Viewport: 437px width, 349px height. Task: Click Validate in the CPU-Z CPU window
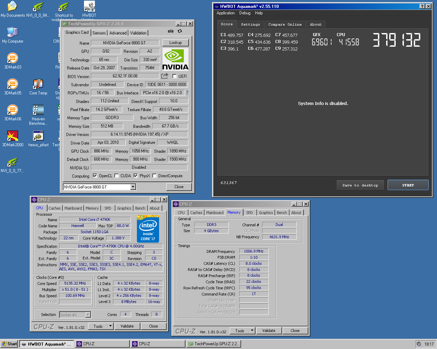pos(127,327)
